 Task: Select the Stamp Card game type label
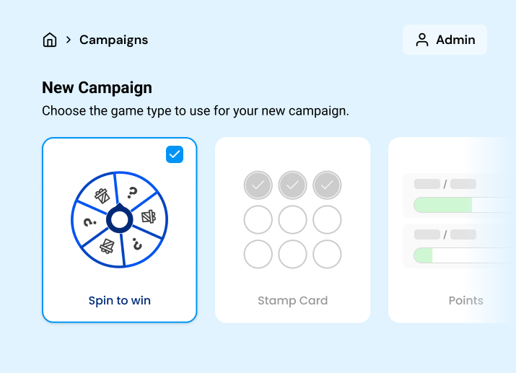[292, 300]
